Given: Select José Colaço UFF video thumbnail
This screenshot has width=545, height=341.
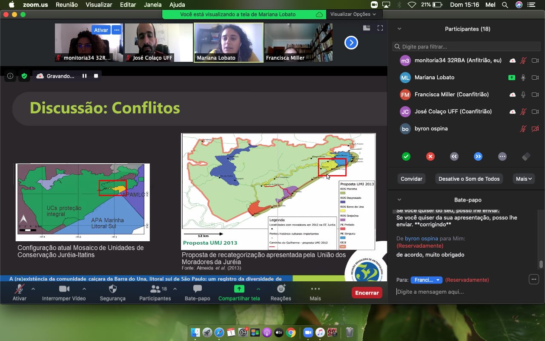Looking at the screenshot, I should point(159,43).
